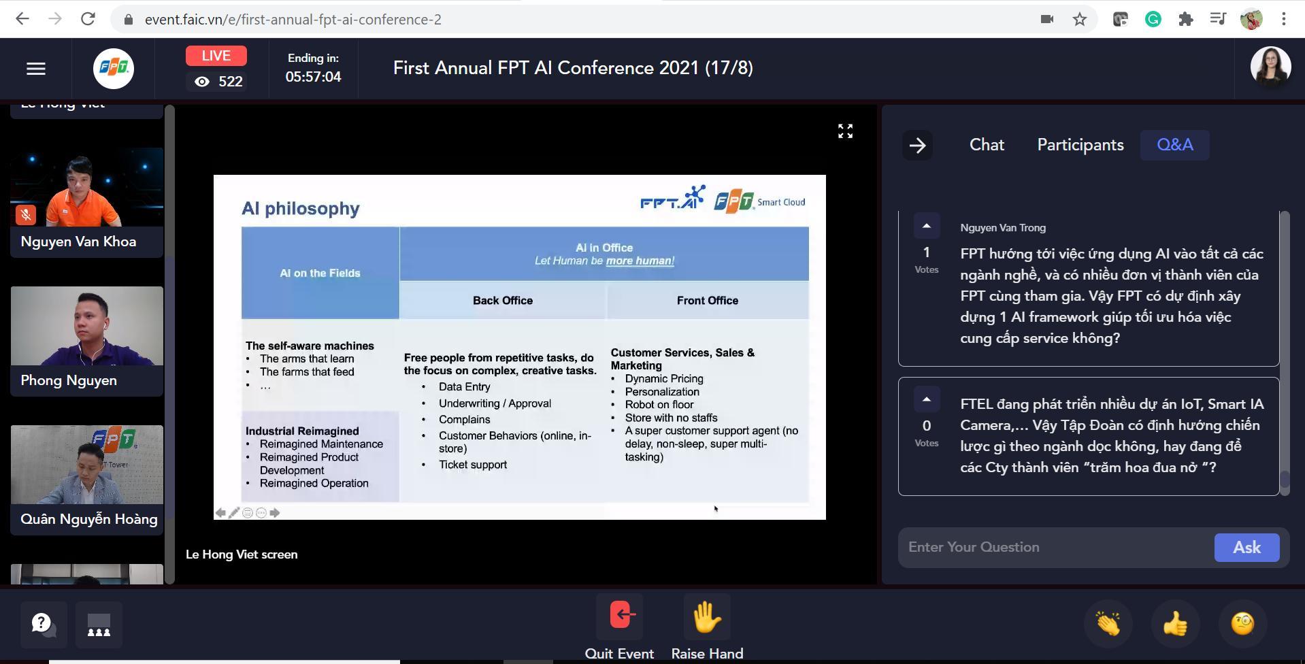Open user profile photo in header
Viewport: 1305px width, 664px height.
(x=1270, y=68)
